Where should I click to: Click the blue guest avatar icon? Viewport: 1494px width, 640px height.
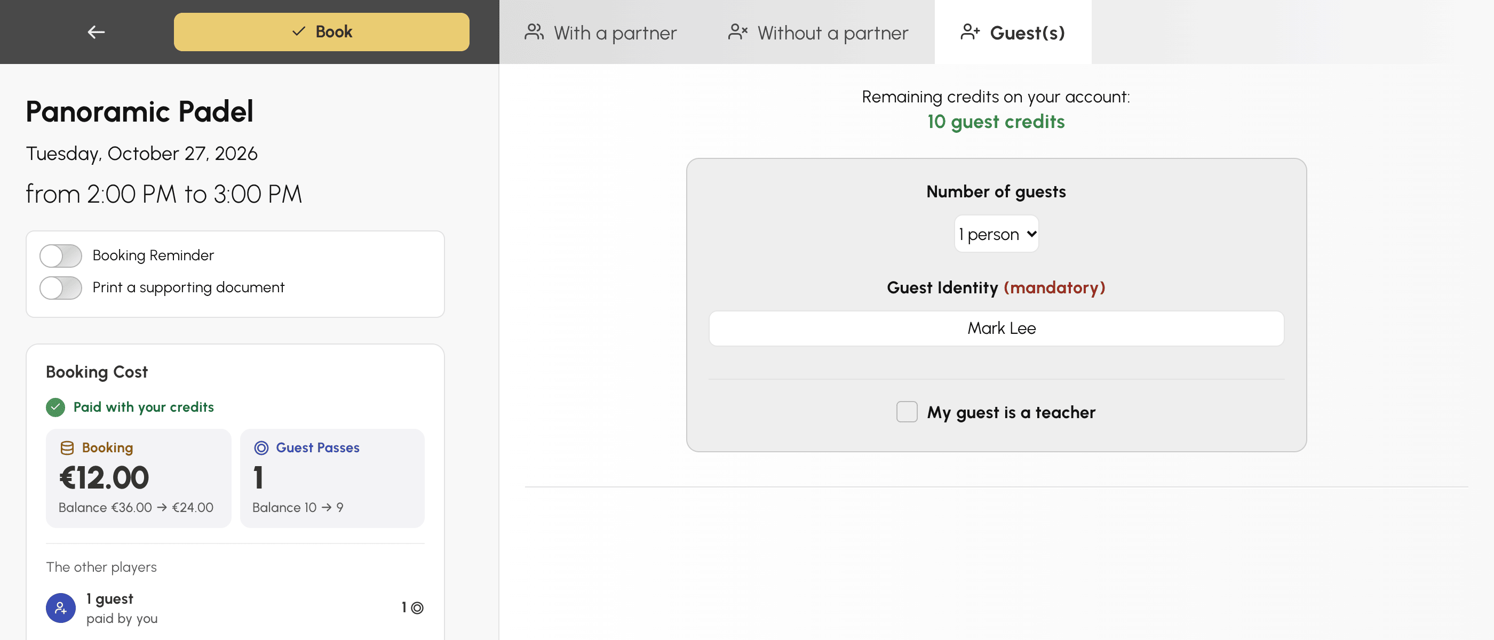point(61,607)
